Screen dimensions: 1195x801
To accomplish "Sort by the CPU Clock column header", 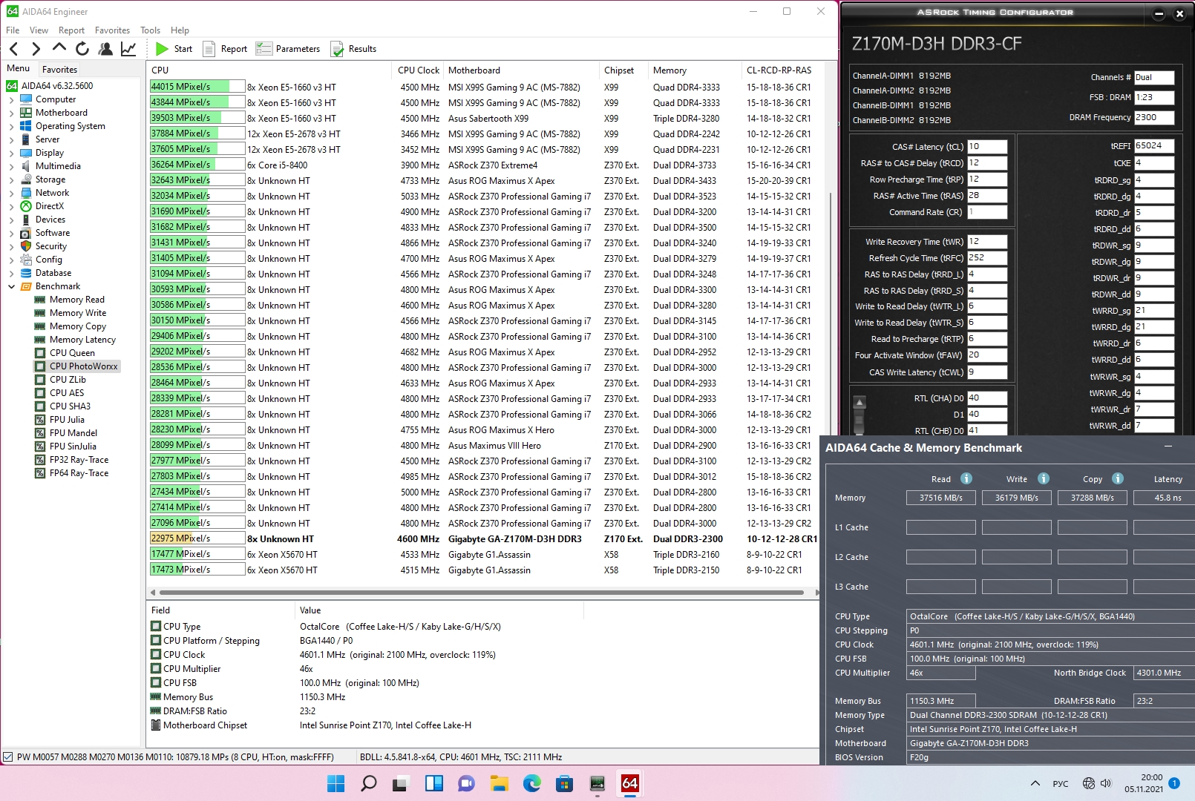I will click(x=418, y=70).
